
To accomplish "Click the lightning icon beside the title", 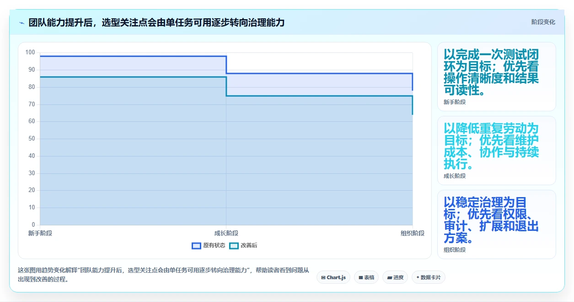I will [x=21, y=23].
